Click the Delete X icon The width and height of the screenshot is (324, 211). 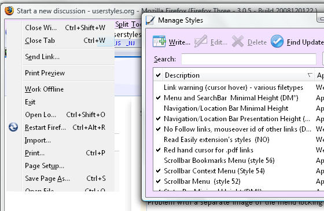238,41
